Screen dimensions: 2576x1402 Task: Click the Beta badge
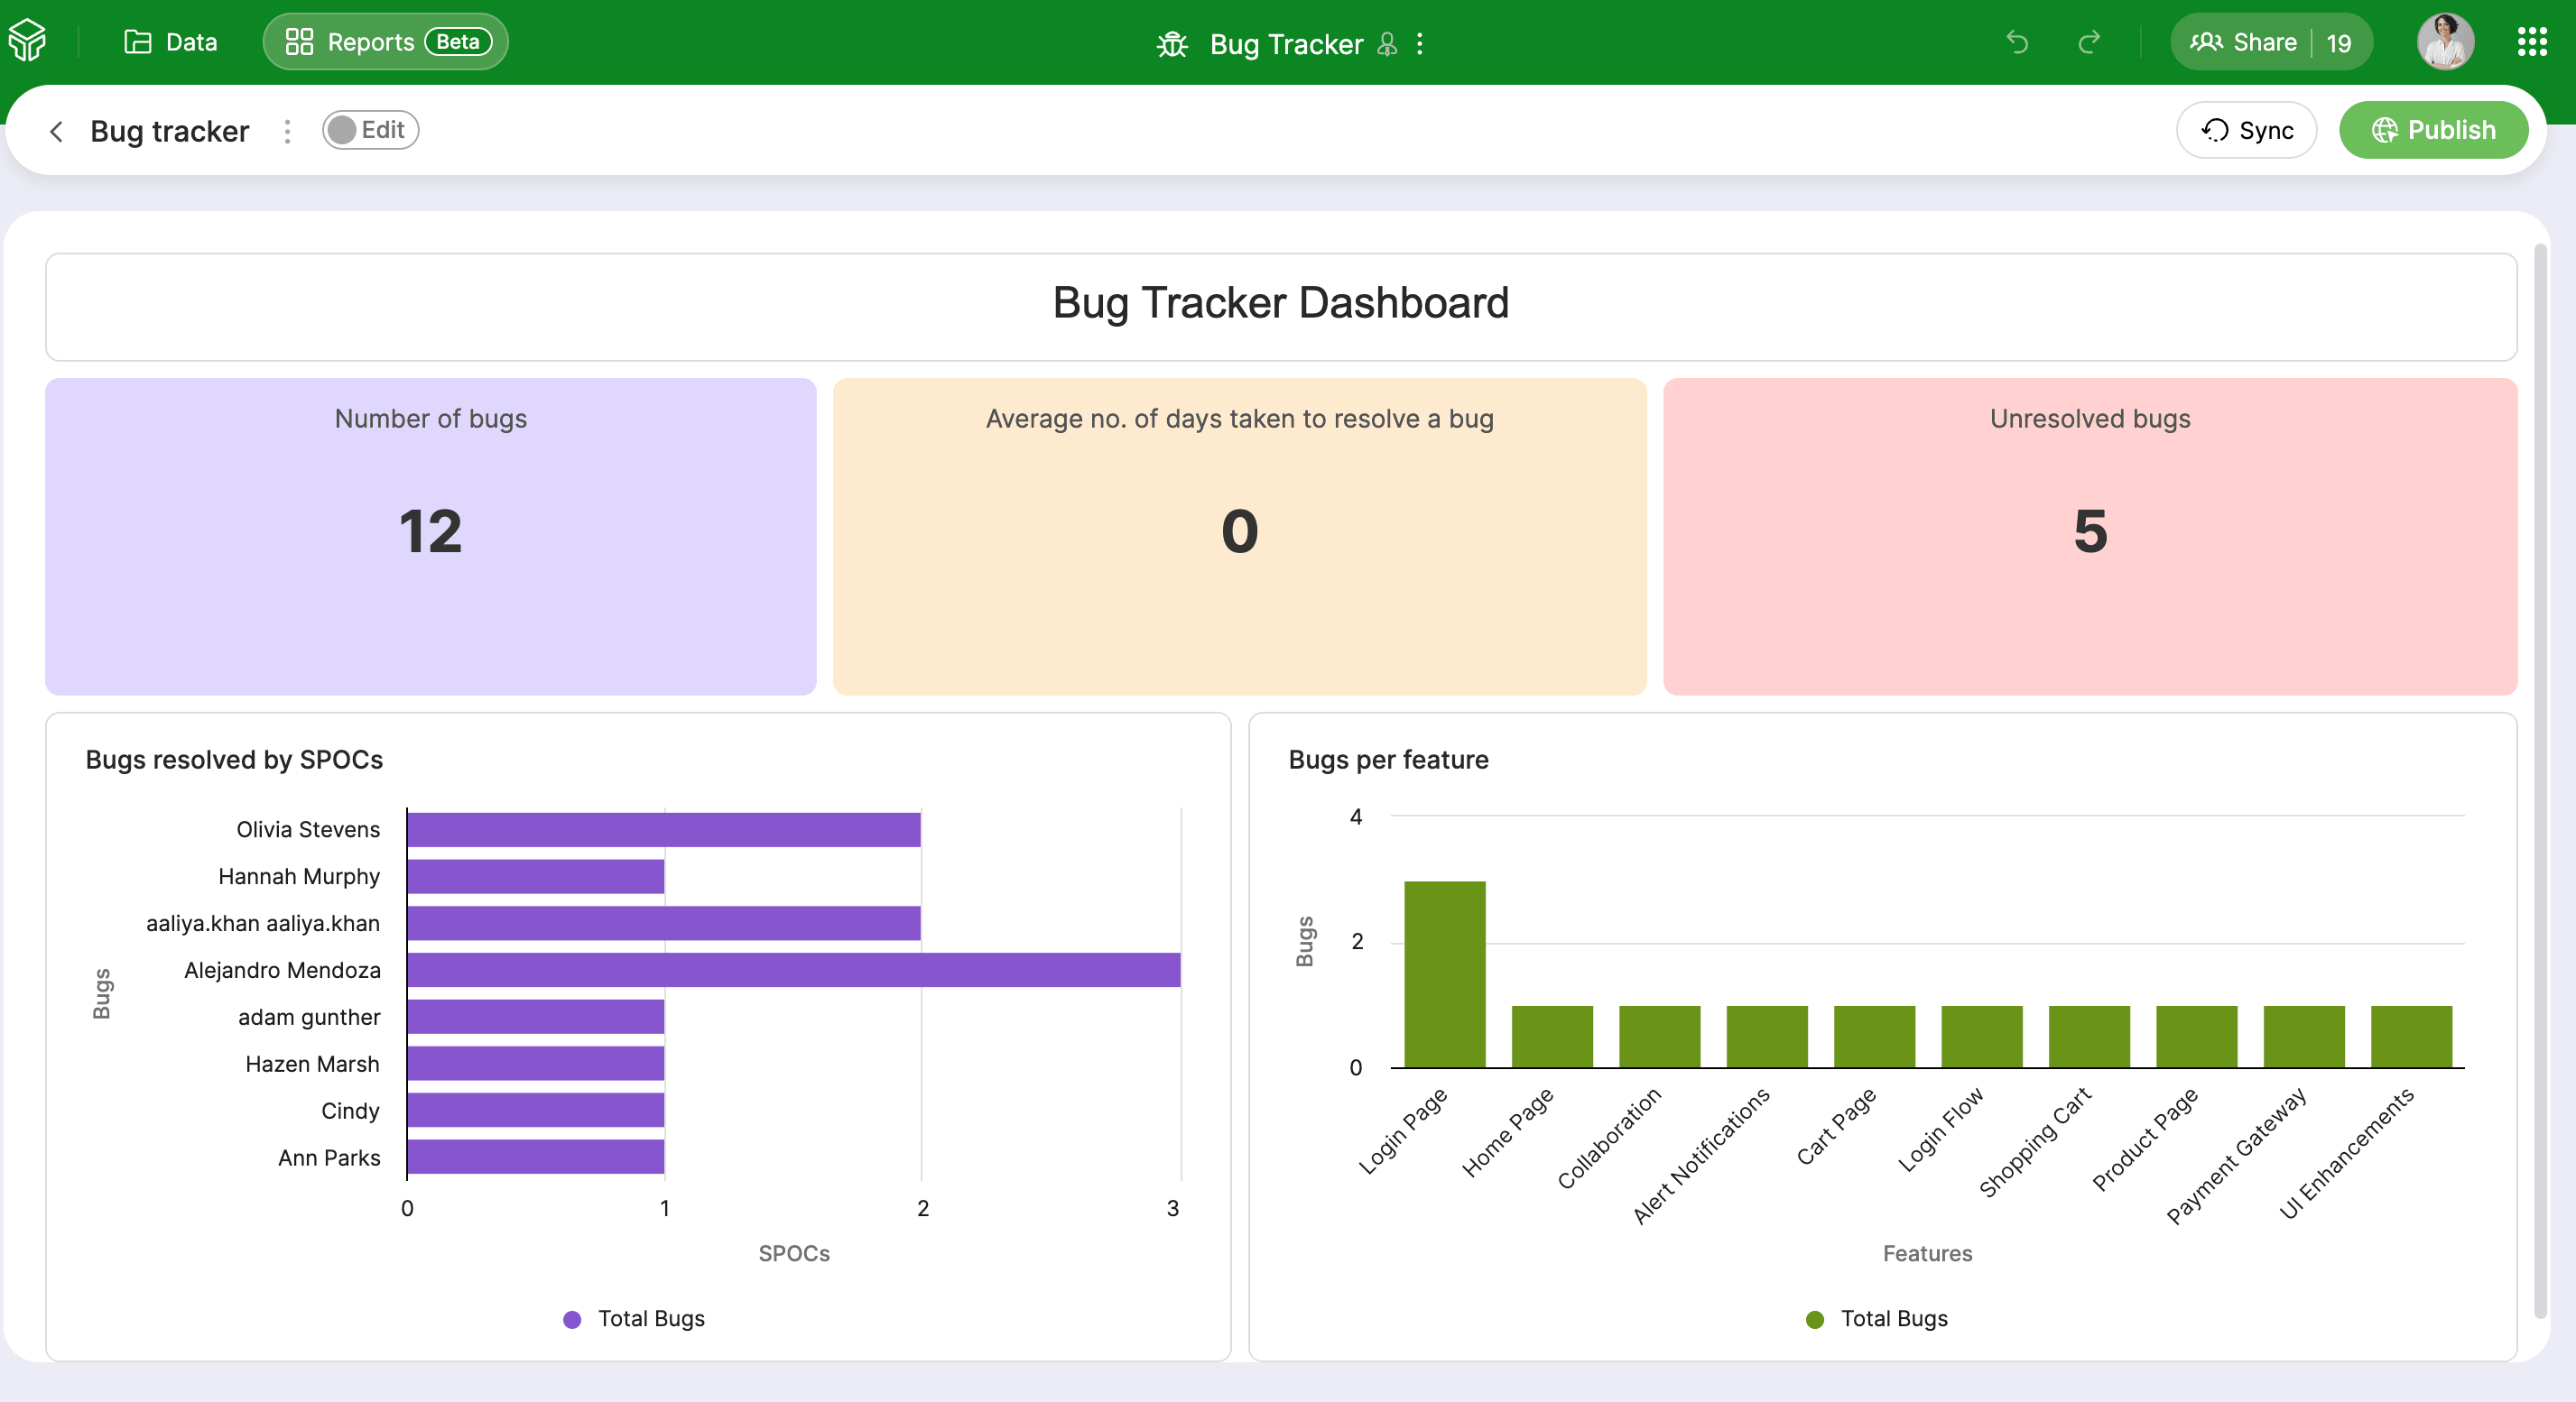(458, 42)
